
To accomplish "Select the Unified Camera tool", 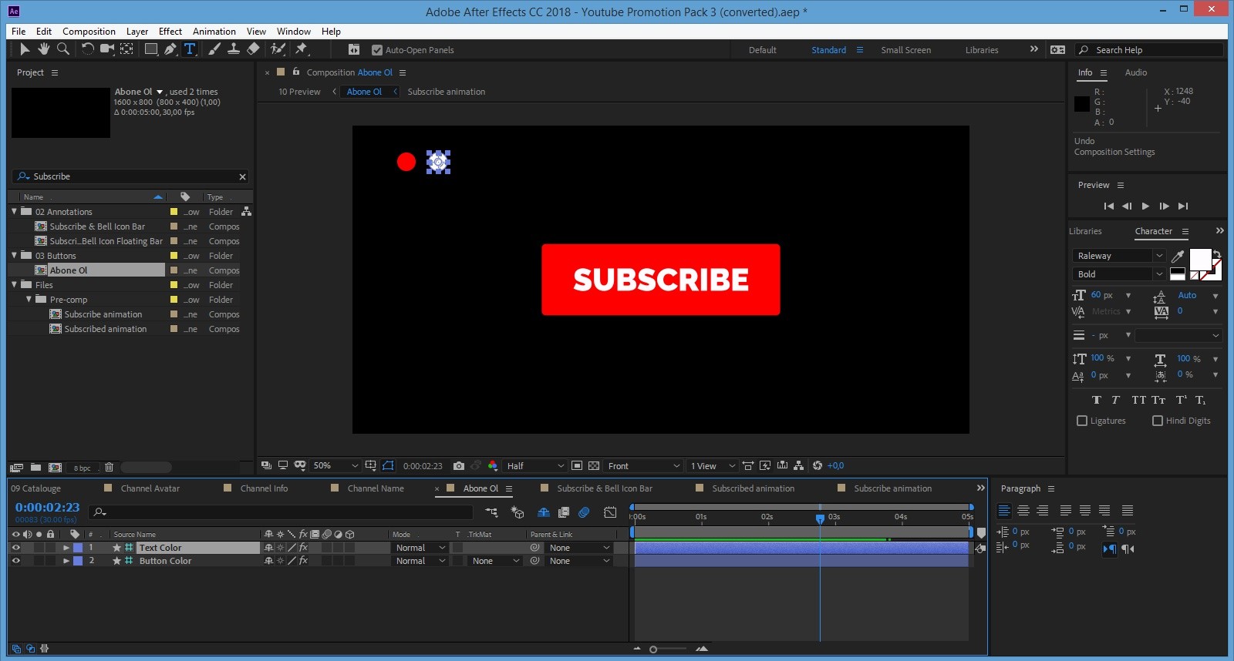I will tap(106, 49).
